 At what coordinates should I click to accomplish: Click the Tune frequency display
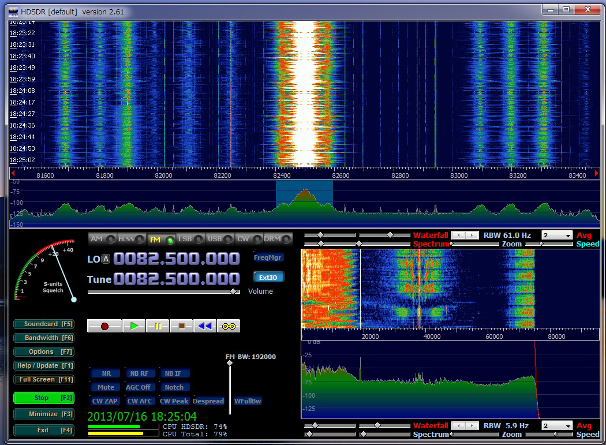tap(176, 279)
